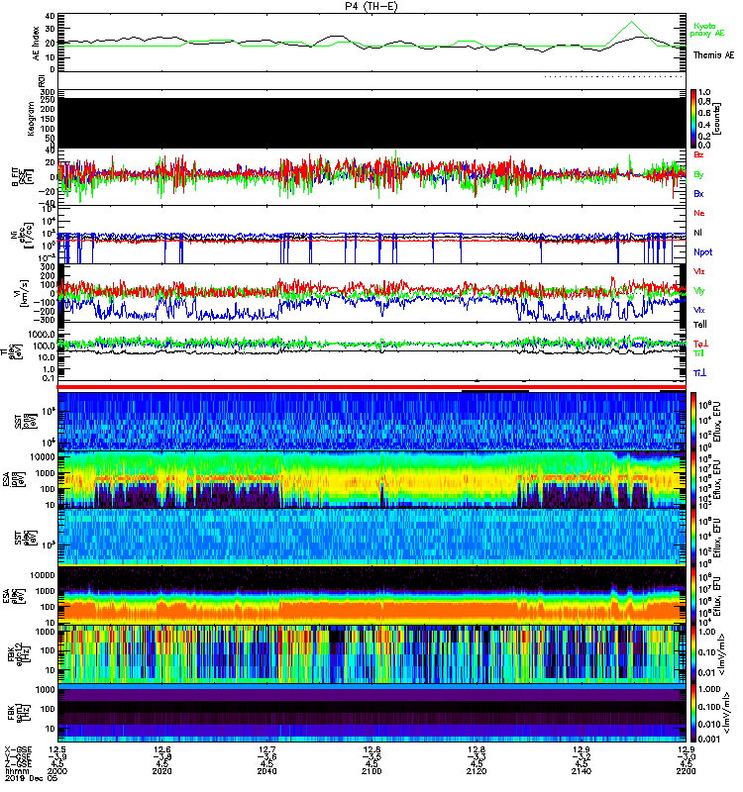
Task: Click the 12.6 X-GSE position value
Action: (161, 750)
